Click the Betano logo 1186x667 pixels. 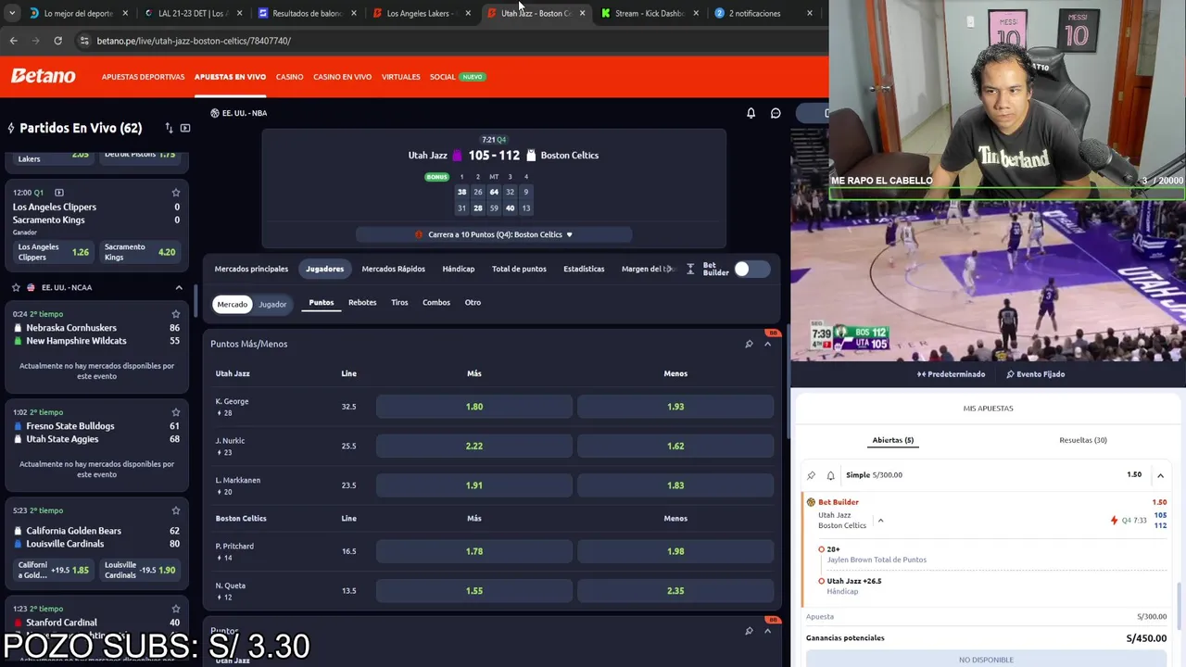click(43, 76)
